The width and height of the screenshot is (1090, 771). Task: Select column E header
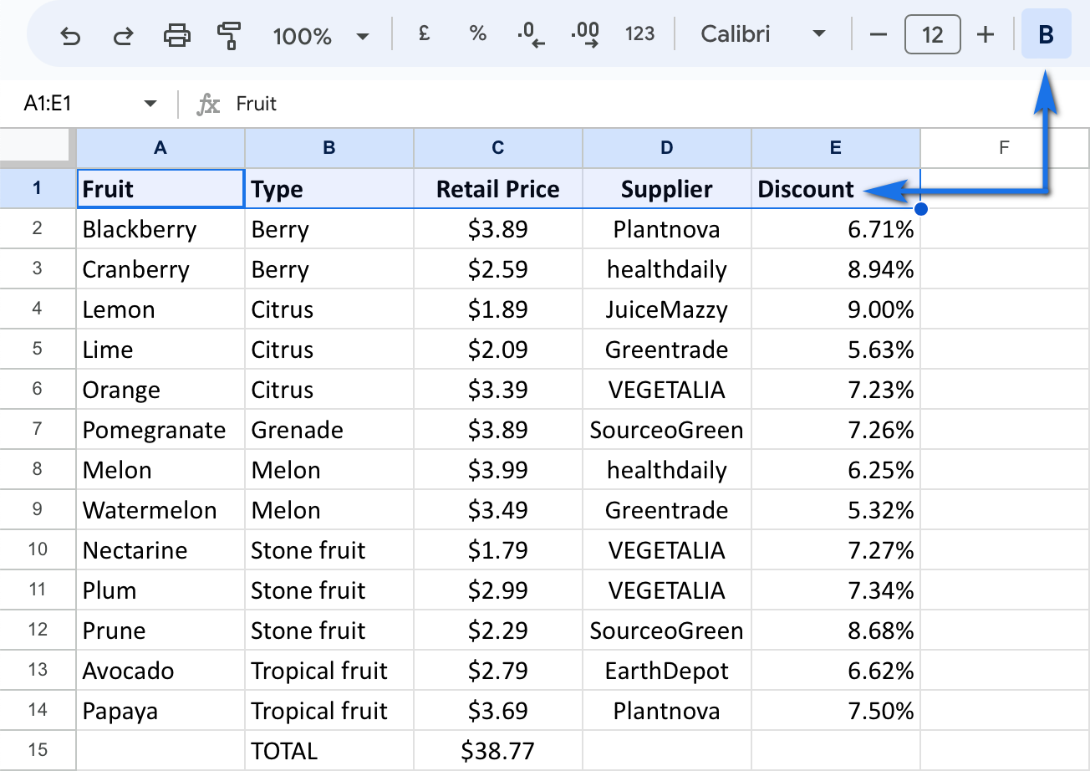pyautogui.click(x=836, y=148)
